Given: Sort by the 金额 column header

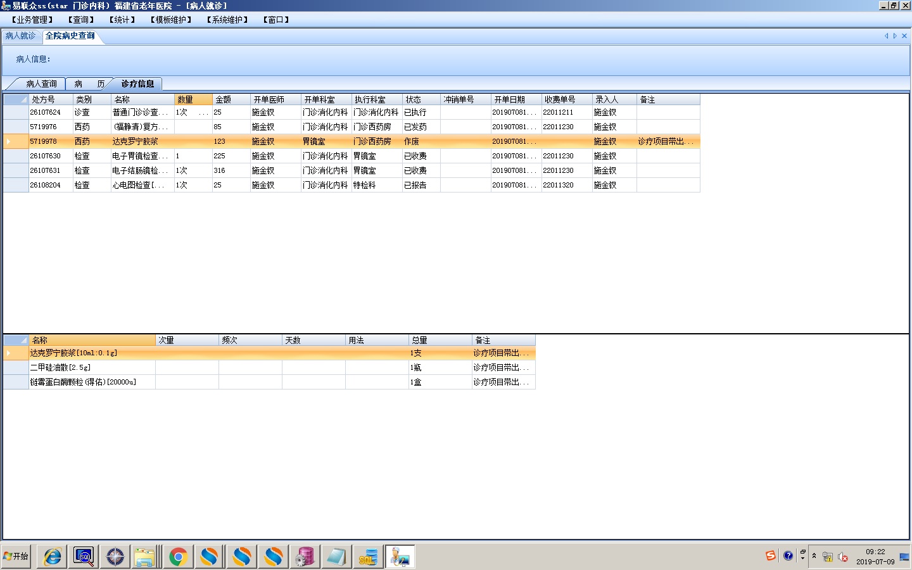Looking at the screenshot, I should tap(231, 99).
